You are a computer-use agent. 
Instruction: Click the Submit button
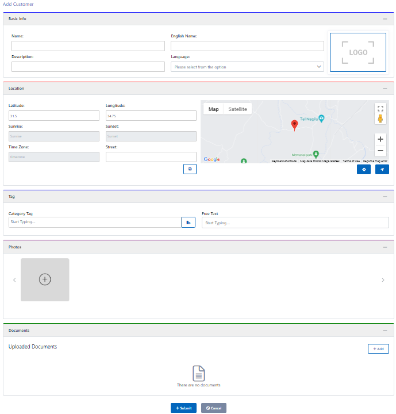click(183, 408)
